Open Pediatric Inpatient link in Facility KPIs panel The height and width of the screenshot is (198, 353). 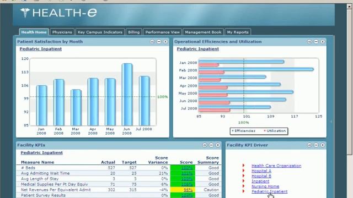(x=42, y=153)
